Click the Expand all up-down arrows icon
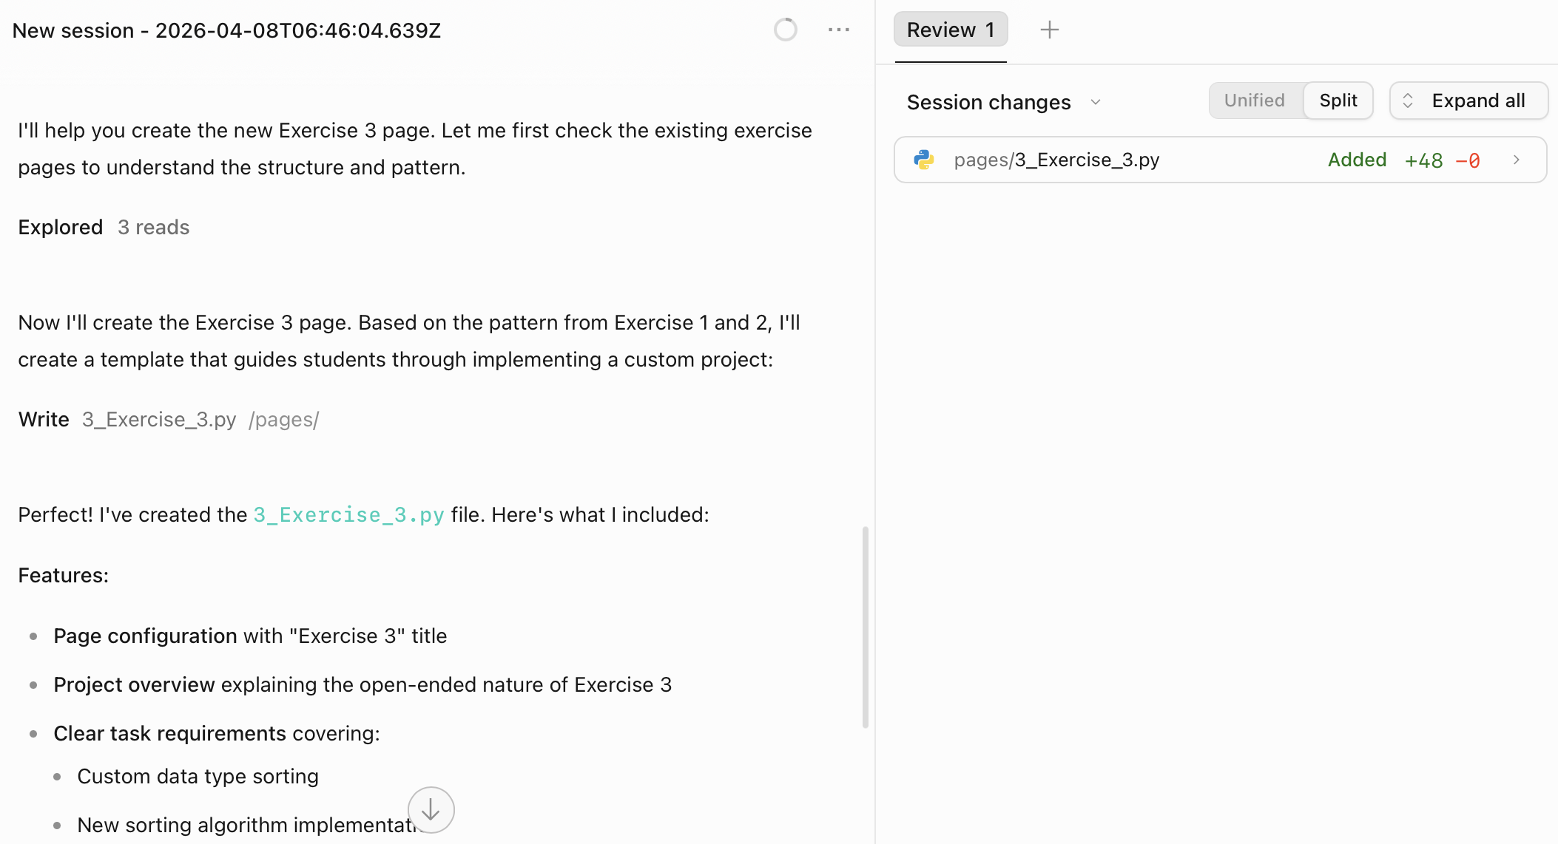This screenshot has width=1558, height=844. tap(1408, 101)
